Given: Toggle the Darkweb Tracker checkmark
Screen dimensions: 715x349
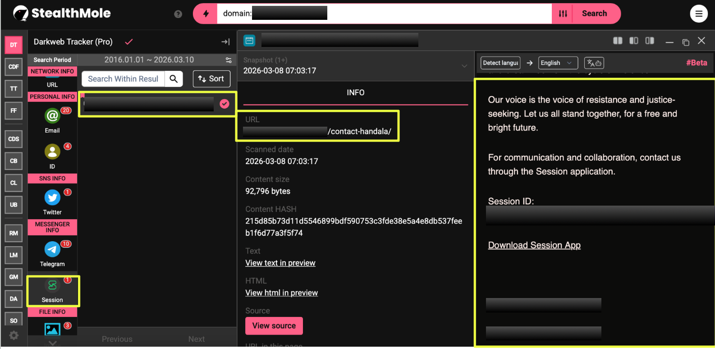Looking at the screenshot, I should [129, 42].
